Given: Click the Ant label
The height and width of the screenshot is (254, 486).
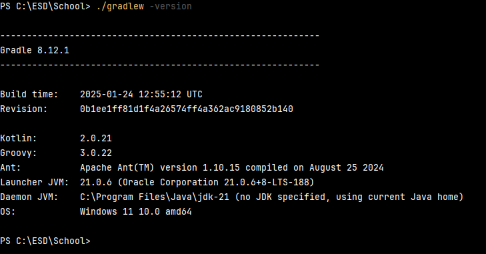Looking at the screenshot, I should 11,168.
